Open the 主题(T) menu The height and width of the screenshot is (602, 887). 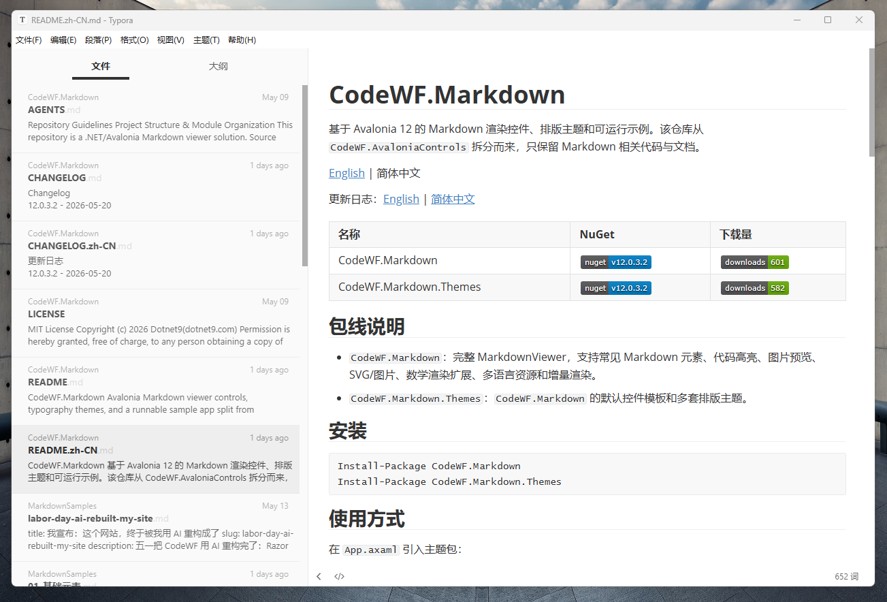(x=206, y=40)
